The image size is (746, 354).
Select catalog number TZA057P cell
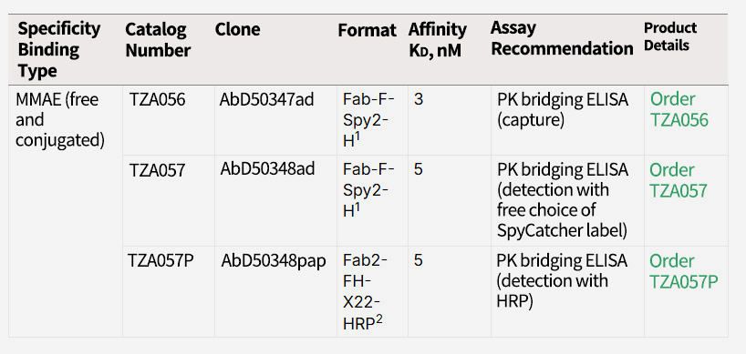(x=161, y=261)
